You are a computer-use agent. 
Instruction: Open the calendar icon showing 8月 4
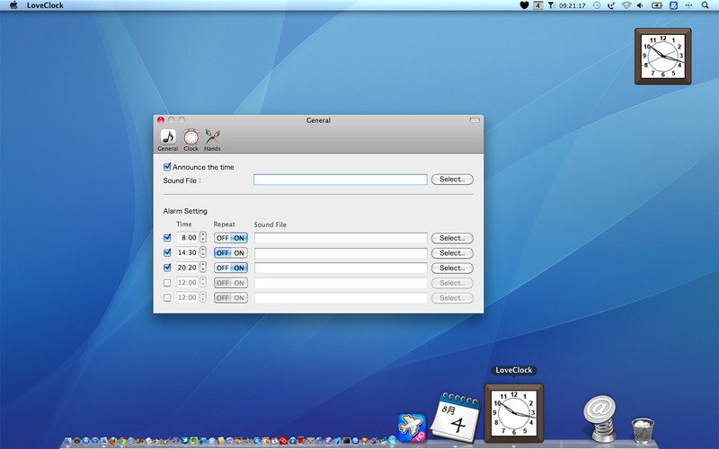(457, 417)
